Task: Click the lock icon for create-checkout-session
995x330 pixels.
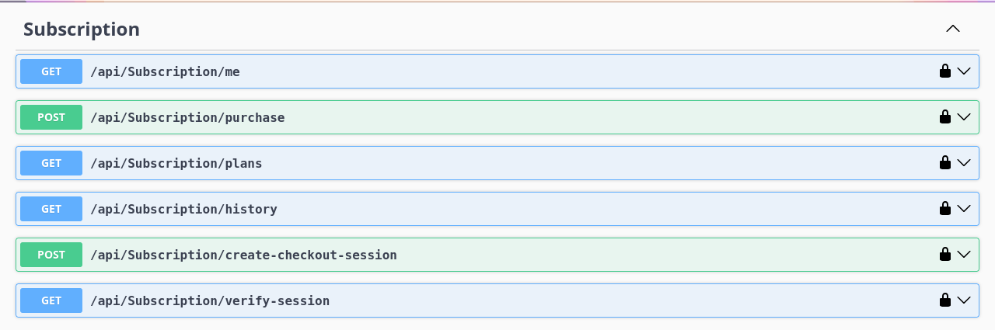Action: point(945,255)
